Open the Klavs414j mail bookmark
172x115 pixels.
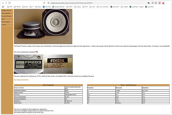[47, 7]
